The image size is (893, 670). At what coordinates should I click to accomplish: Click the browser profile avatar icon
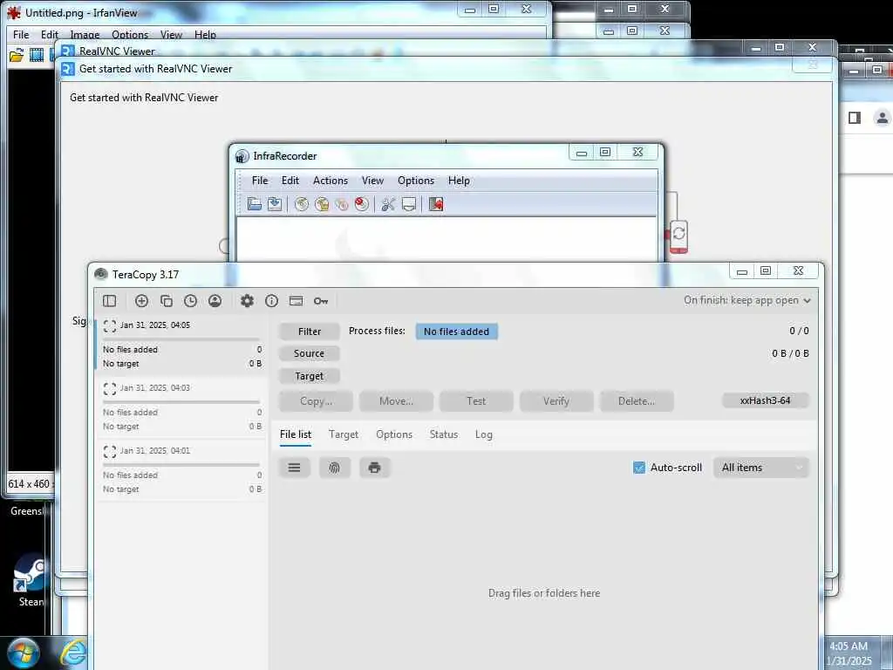click(883, 118)
